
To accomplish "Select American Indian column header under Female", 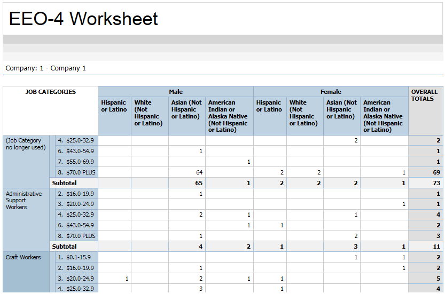I will coord(383,116).
